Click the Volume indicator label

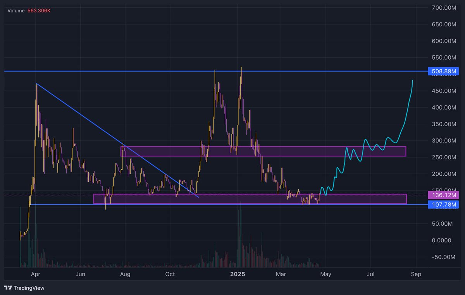[x=15, y=11]
